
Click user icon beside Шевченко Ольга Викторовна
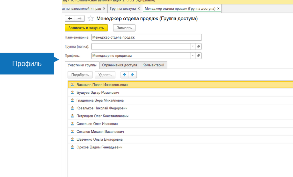coord(72,139)
